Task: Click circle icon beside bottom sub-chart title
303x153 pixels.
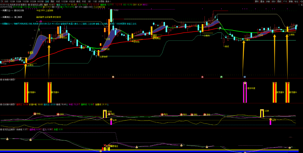Action: pyautogui.click(x=1, y=129)
